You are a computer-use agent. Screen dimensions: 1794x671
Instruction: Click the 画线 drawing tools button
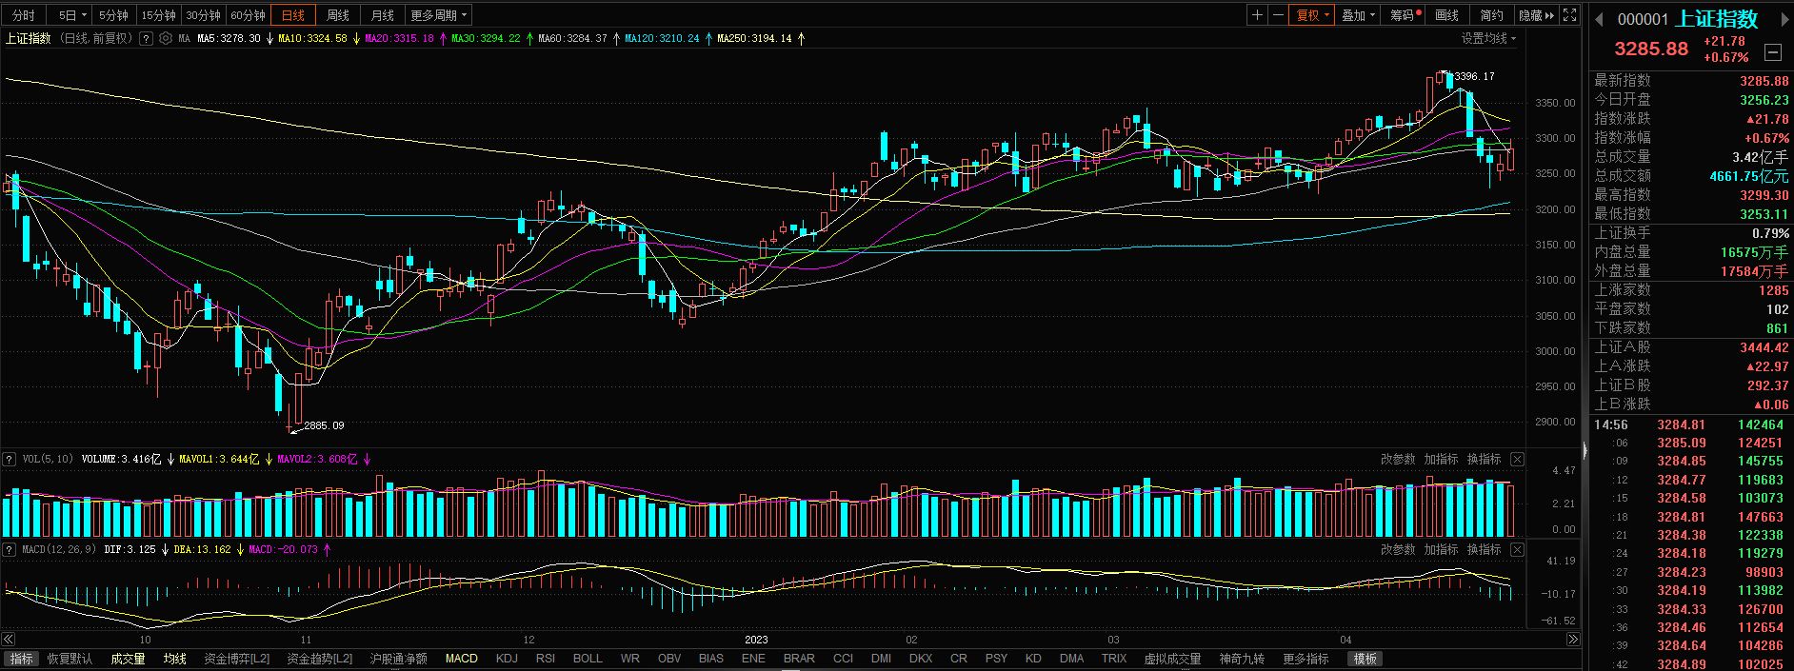[x=1446, y=15]
